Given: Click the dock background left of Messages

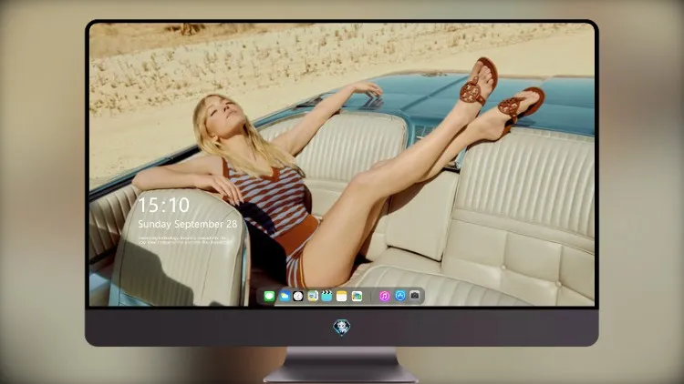Looking at the screenshot, I should pyautogui.click(x=261, y=297).
